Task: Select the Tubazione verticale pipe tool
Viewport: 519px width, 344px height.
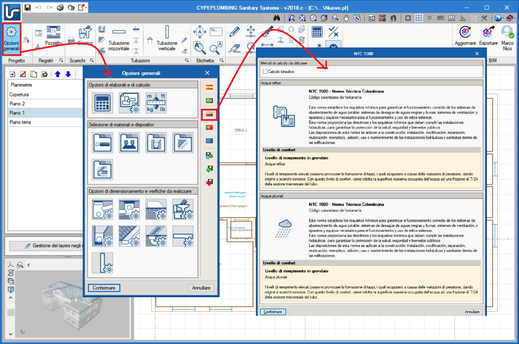Action: (167, 38)
